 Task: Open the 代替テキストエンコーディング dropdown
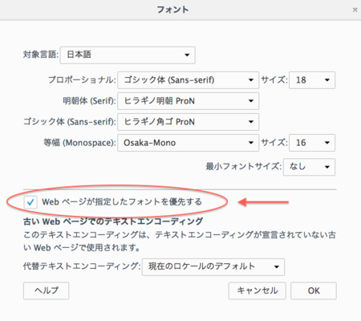pos(213,267)
